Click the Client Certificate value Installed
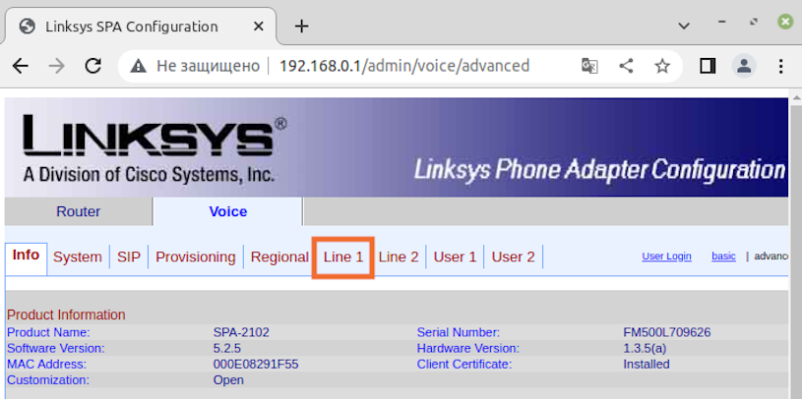Image resolution: width=802 pixels, height=399 pixels. pos(646,365)
